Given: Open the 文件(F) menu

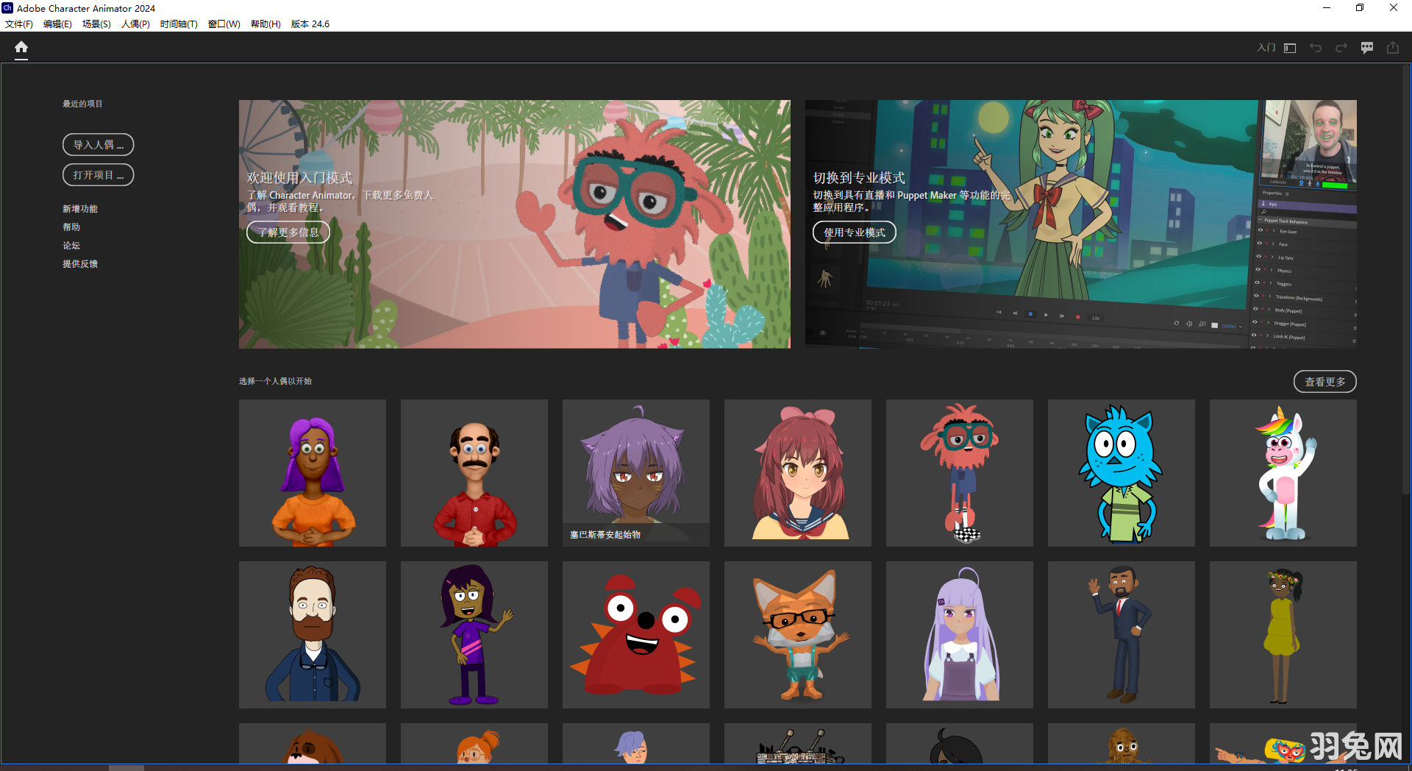Looking at the screenshot, I should coord(19,24).
